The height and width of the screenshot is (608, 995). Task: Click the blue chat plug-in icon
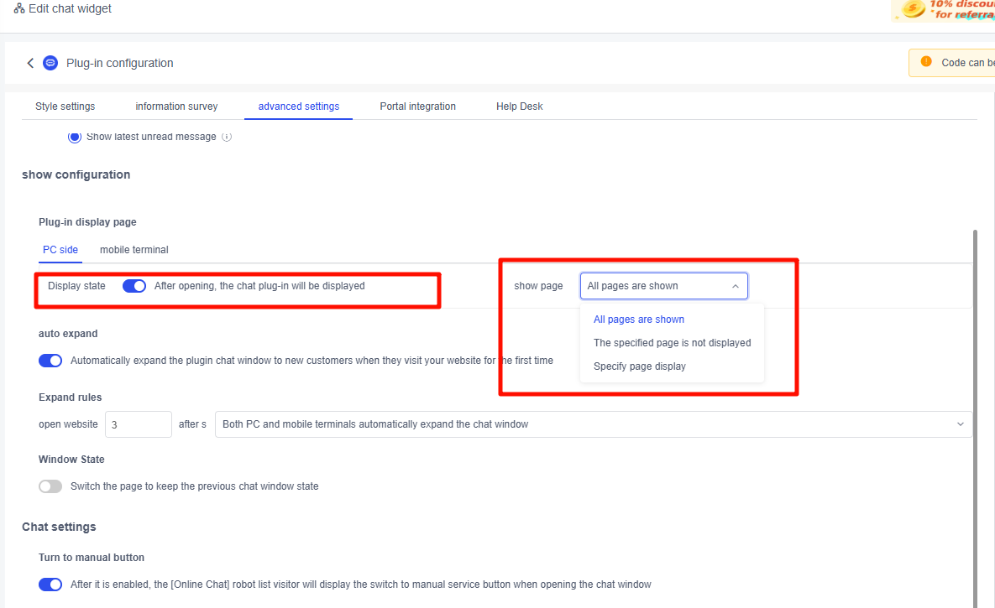pos(50,63)
